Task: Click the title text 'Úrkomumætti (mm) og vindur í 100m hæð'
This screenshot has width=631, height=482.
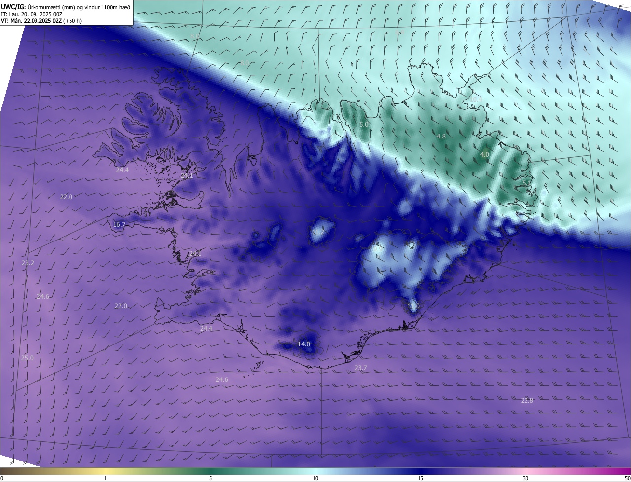Action: pos(79,6)
